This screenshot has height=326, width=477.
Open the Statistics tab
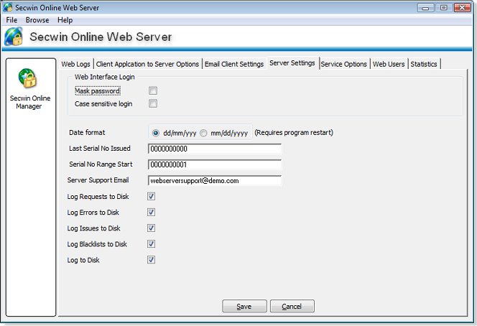[x=424, y=65]
